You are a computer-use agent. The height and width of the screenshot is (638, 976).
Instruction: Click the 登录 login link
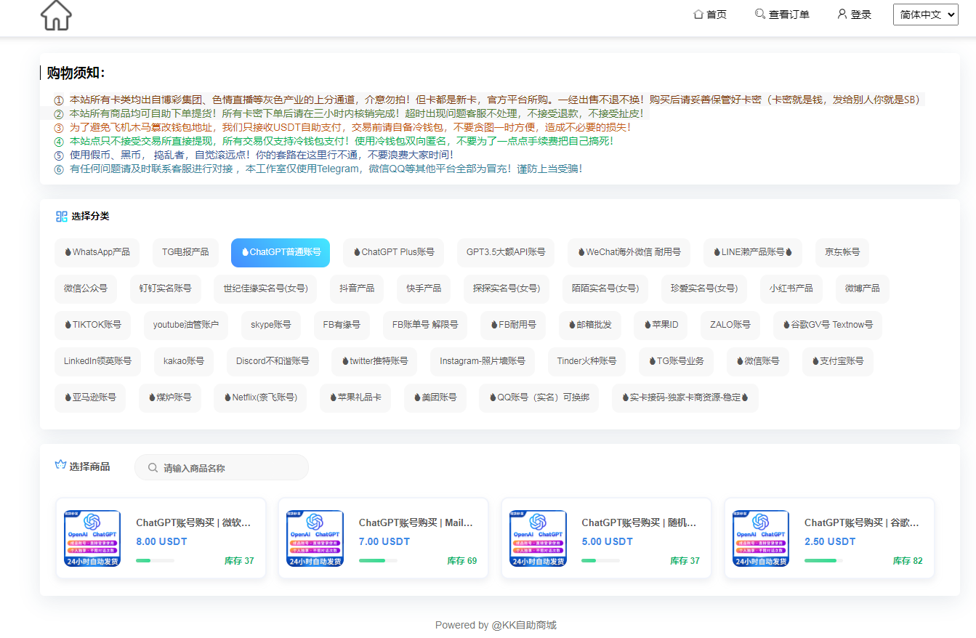(860, 15)
